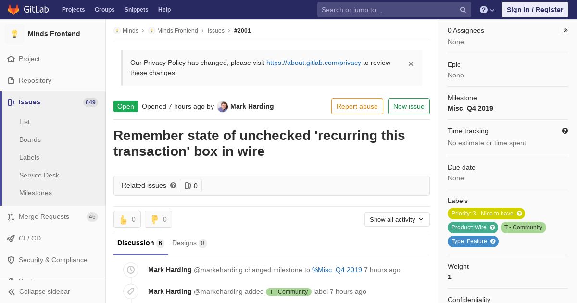
Task: Click Minds Frontend icon in breadcrumb
Action: coord(151,31)
